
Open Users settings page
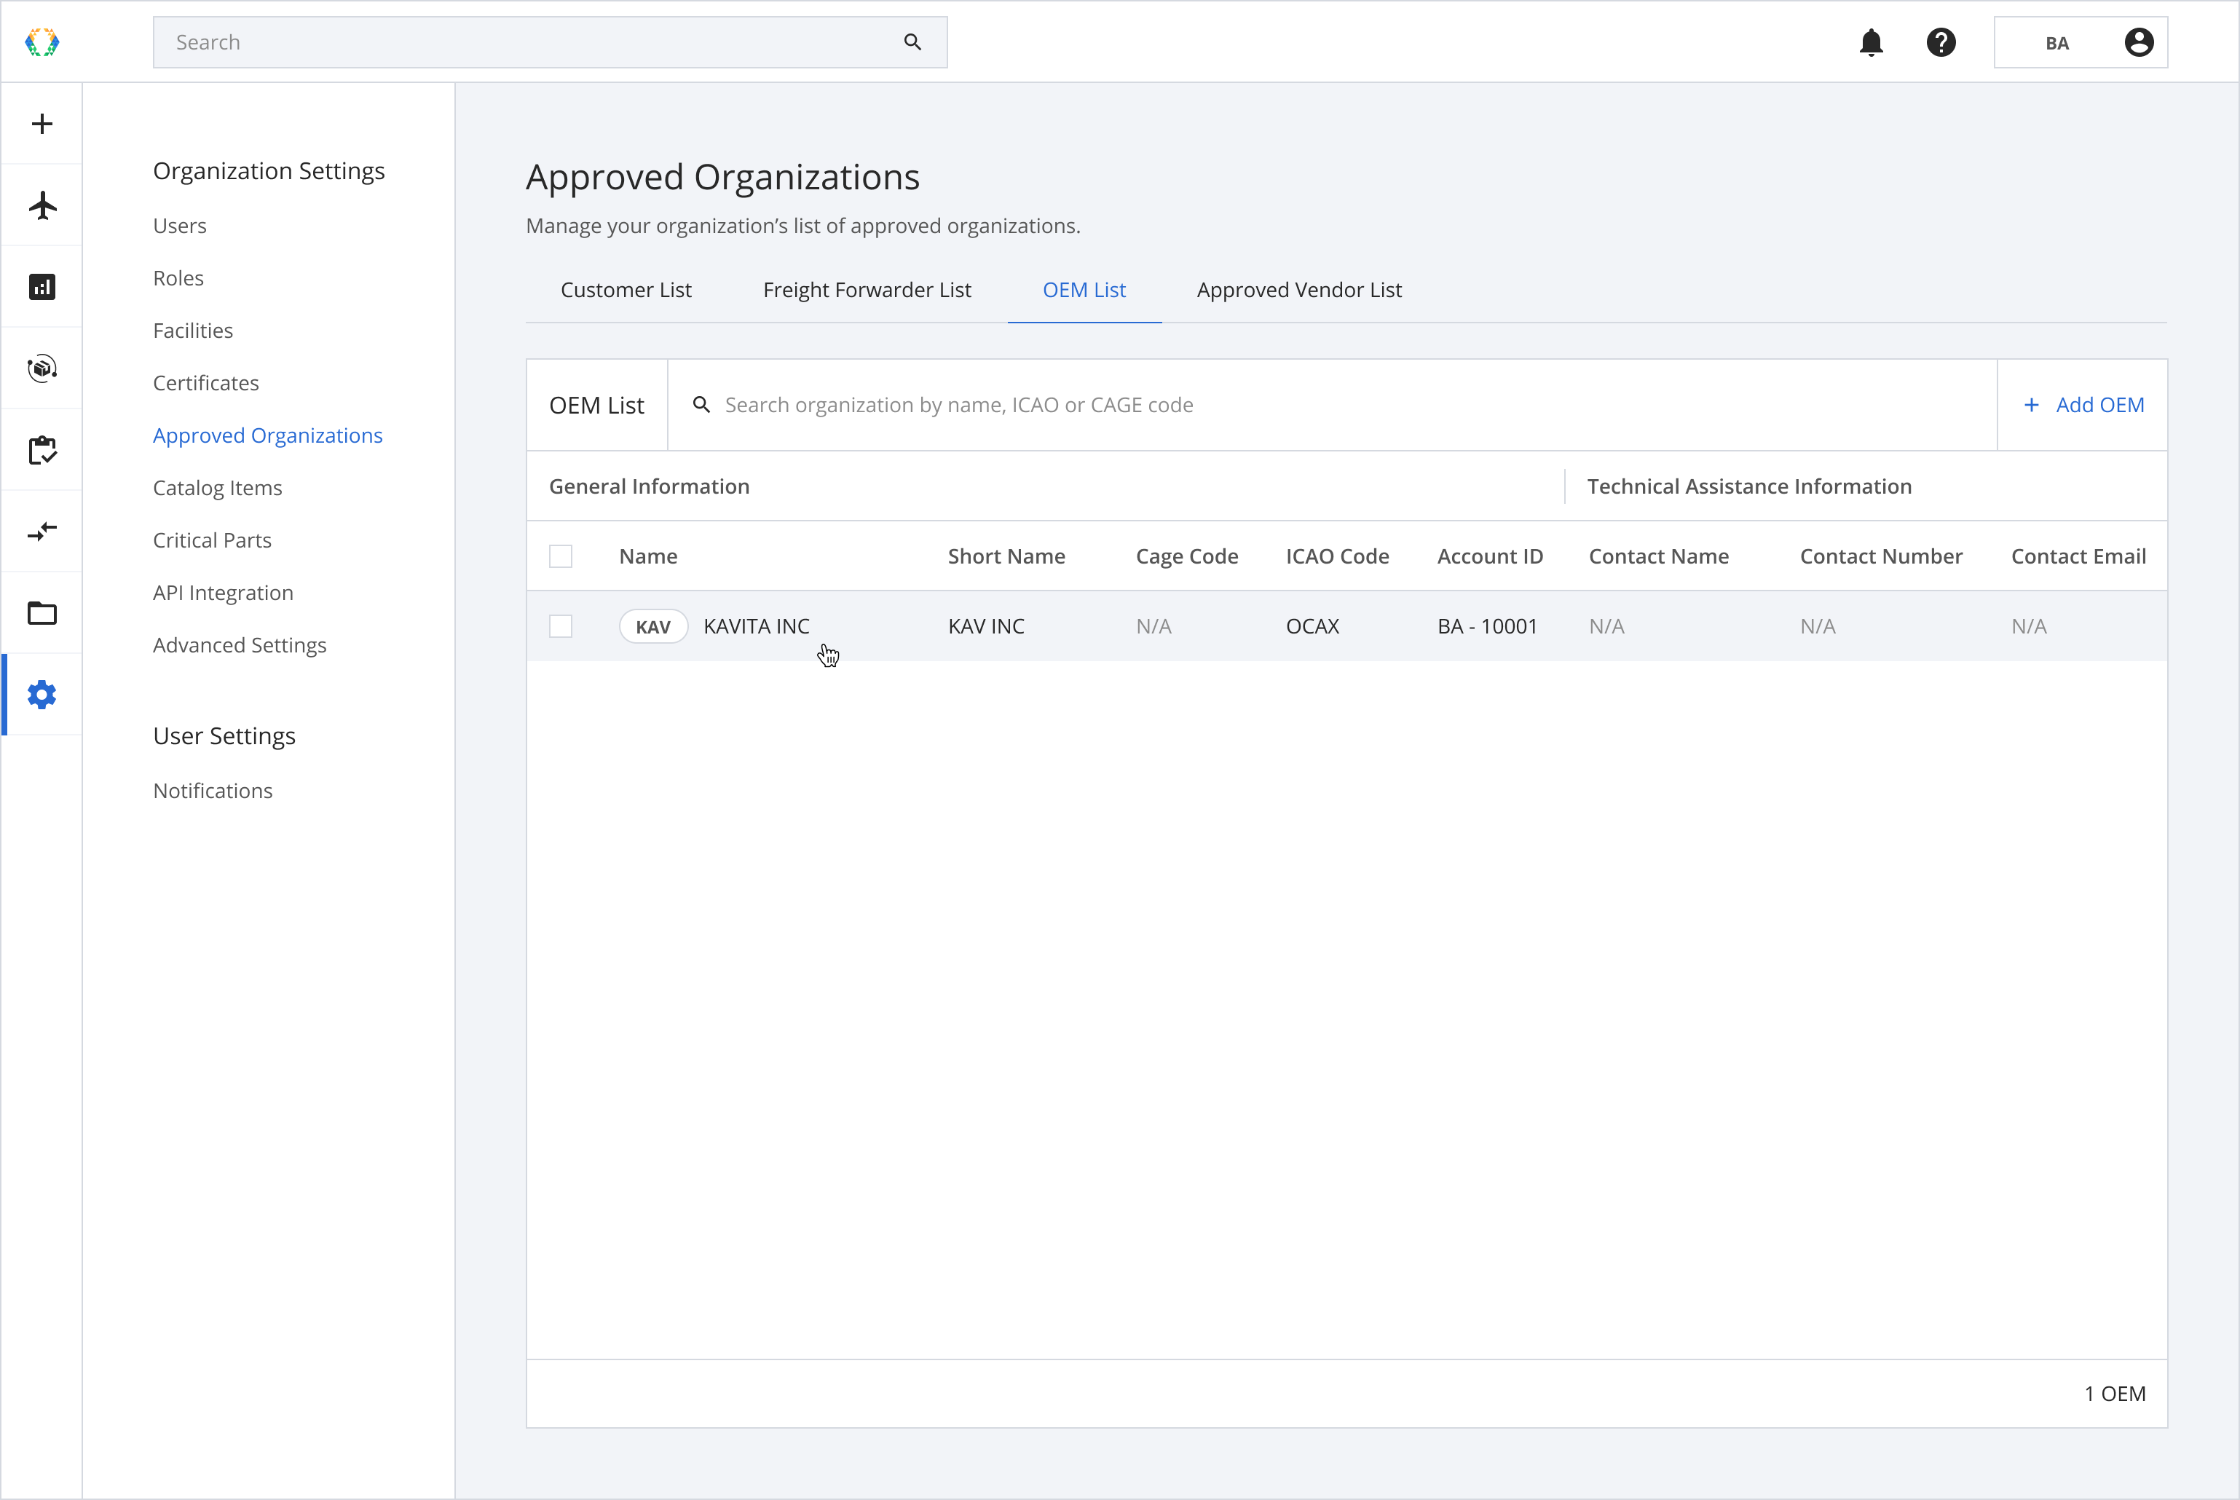pyautogui.click(x=180, y=226)
